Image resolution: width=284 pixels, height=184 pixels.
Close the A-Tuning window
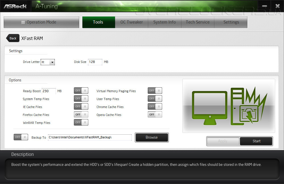click(x=277, y=6)
